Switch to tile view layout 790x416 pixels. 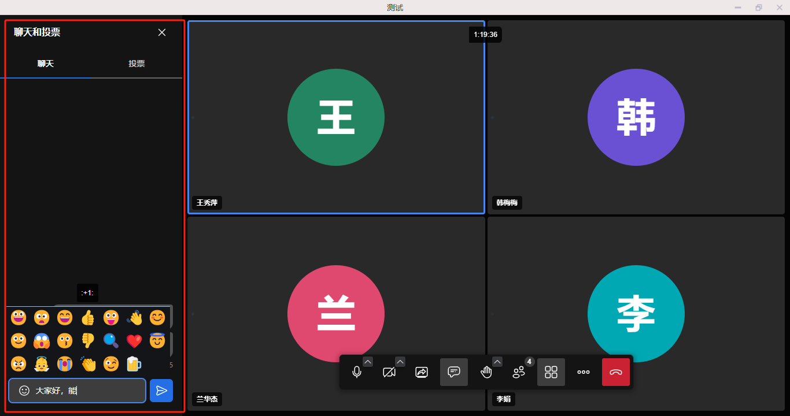click(x=551, y=372)
